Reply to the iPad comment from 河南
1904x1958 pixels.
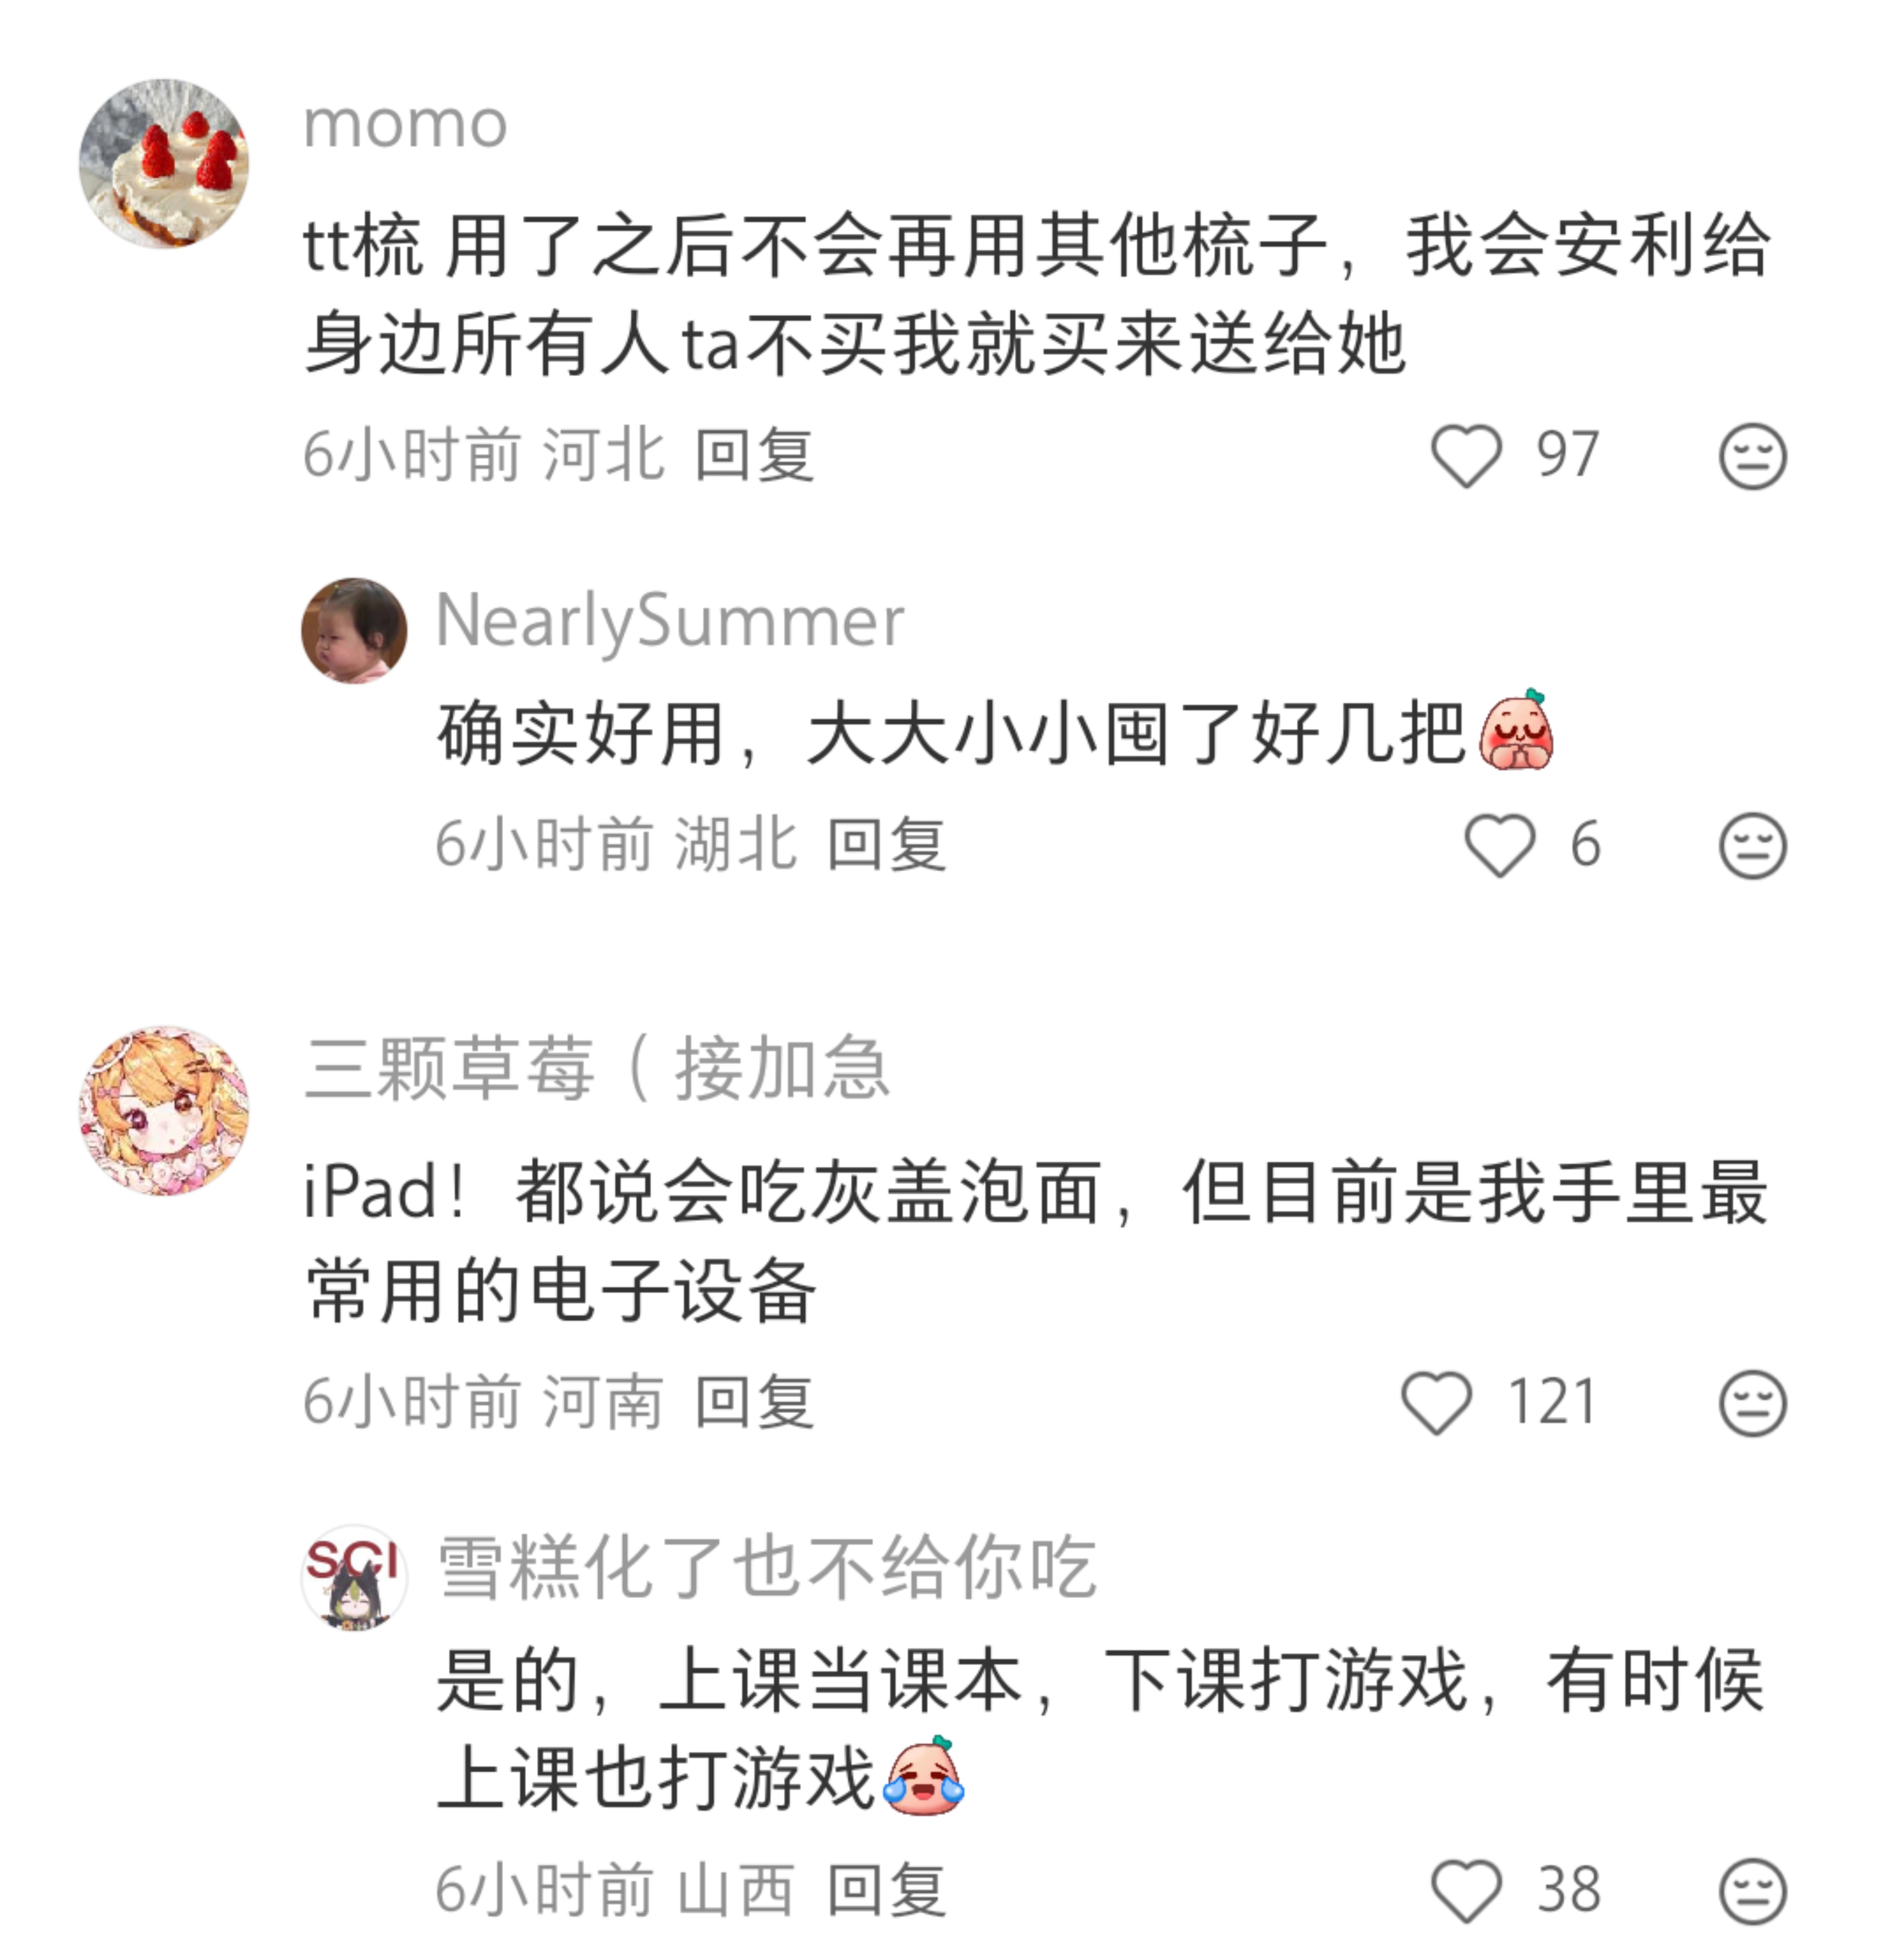[754, 1402]
